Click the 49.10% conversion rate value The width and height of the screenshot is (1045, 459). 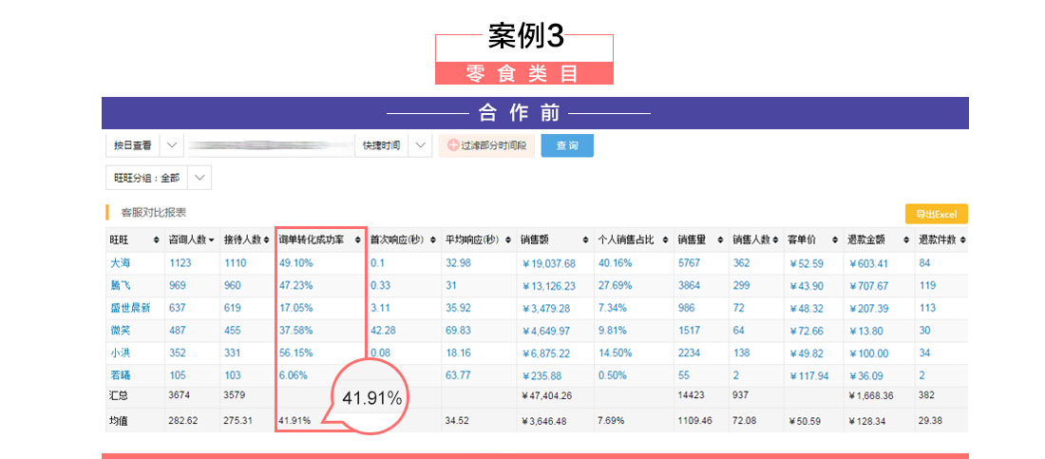295,263
